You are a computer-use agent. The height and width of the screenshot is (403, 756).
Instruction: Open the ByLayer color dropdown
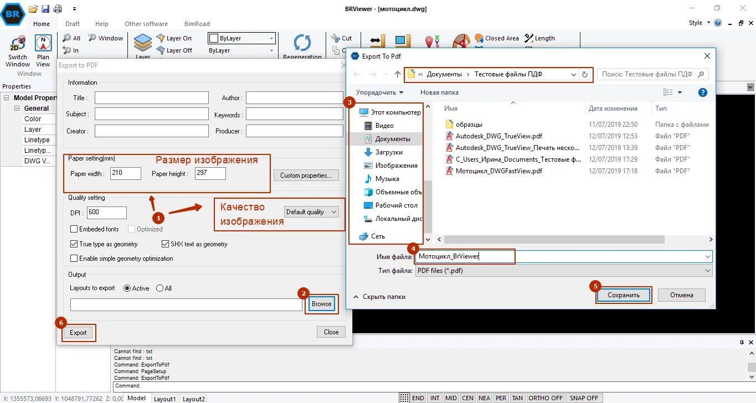pyautogui.click(x=241, y=38)
